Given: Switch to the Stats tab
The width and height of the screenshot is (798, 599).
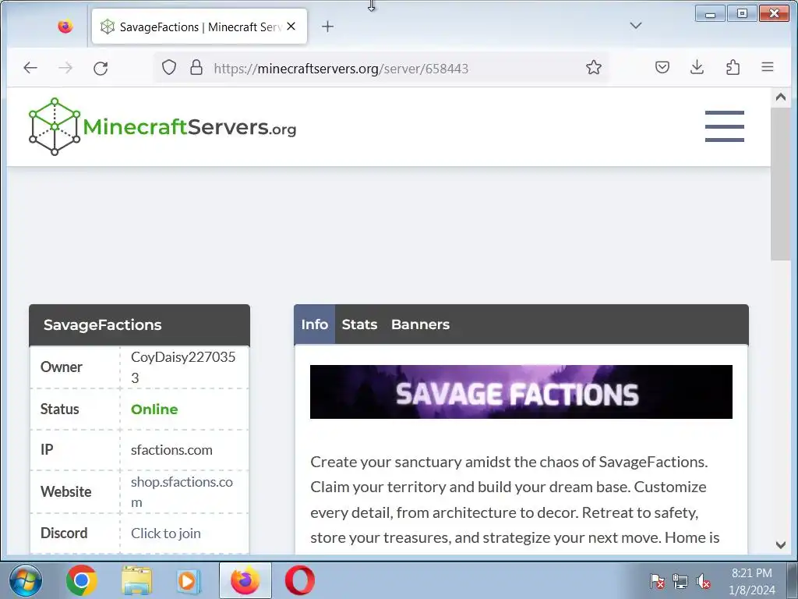Looking at the screenshot, I should (359, 324).
